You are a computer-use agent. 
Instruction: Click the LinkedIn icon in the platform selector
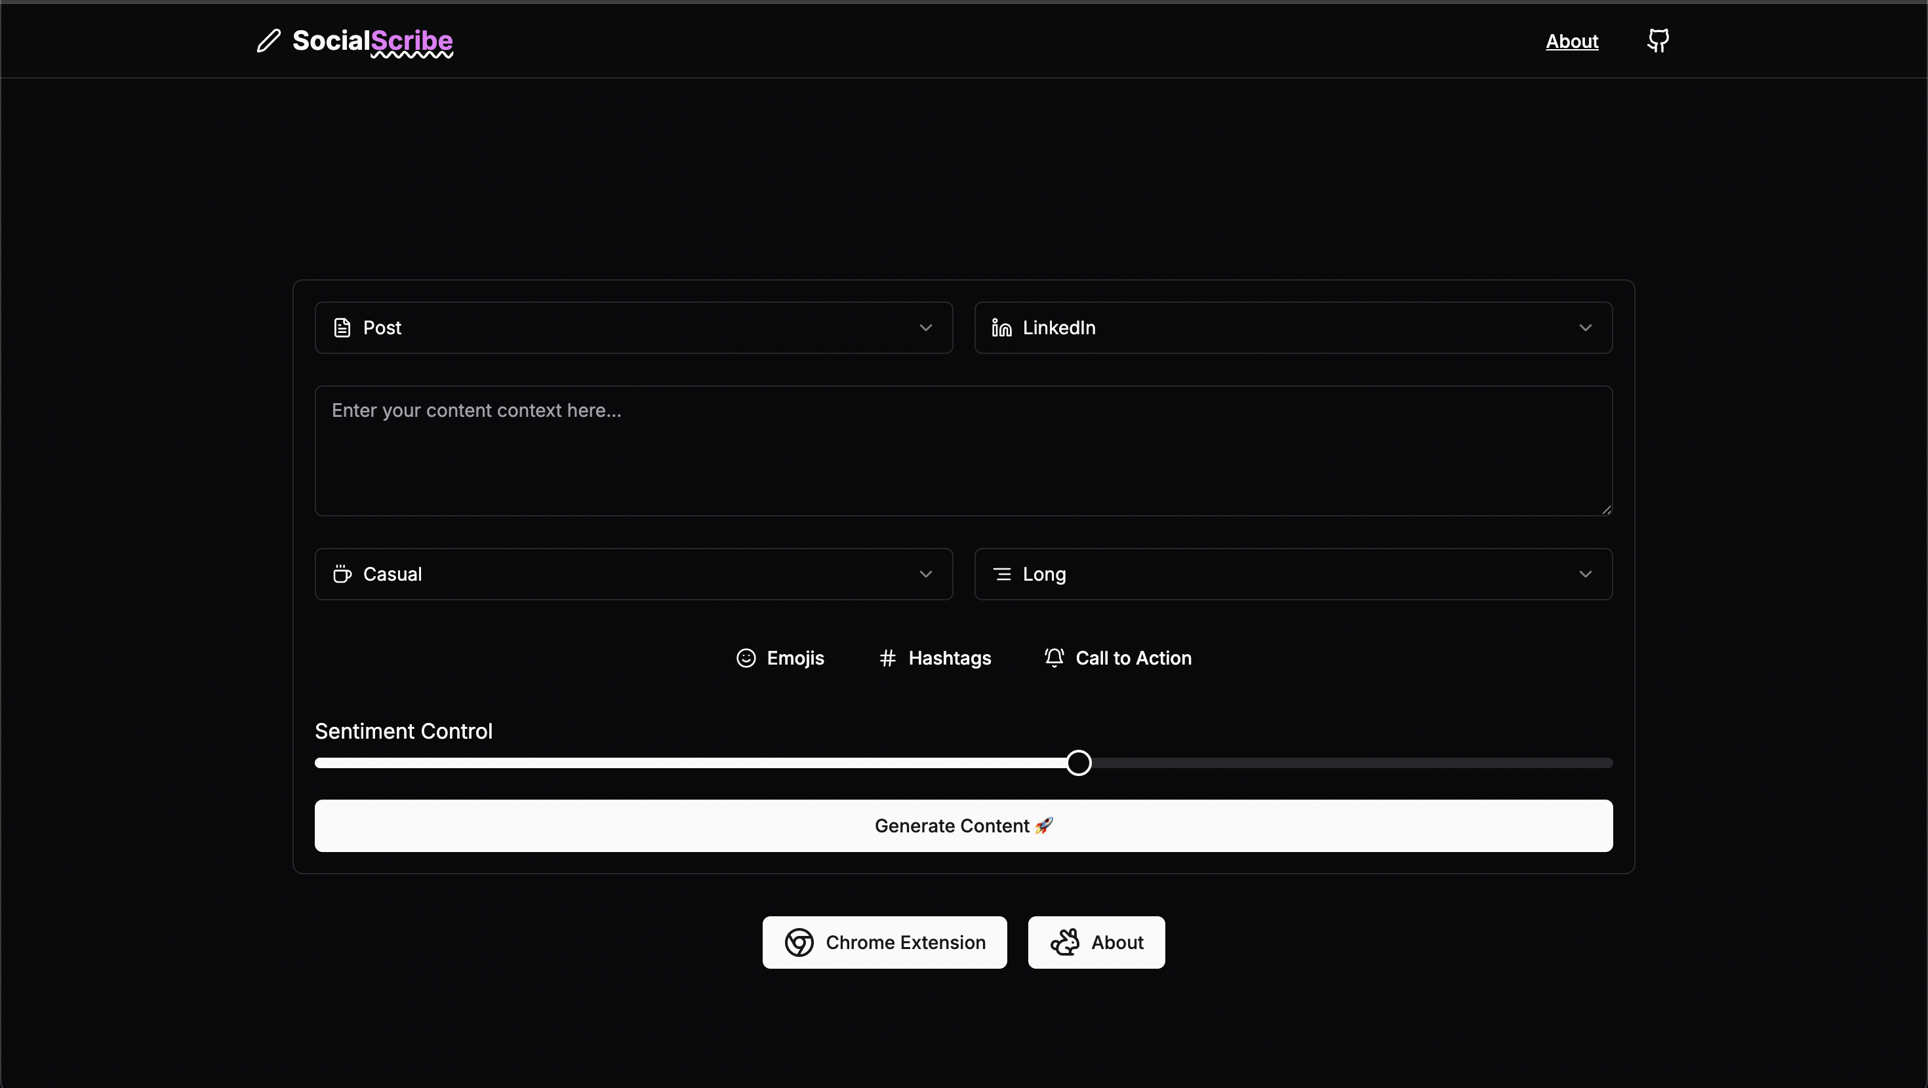[x=1001, y=328]
